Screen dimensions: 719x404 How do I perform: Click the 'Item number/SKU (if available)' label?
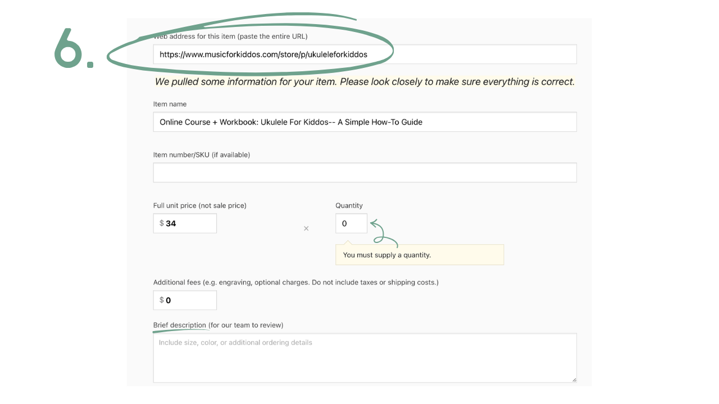[202, 155]
